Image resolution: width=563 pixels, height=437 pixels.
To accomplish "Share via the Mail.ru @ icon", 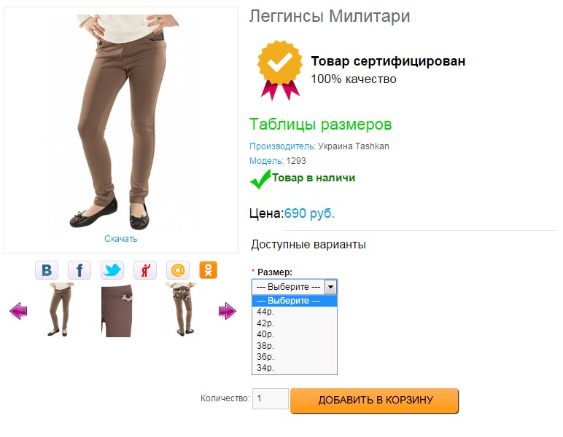I will [177, 270].
